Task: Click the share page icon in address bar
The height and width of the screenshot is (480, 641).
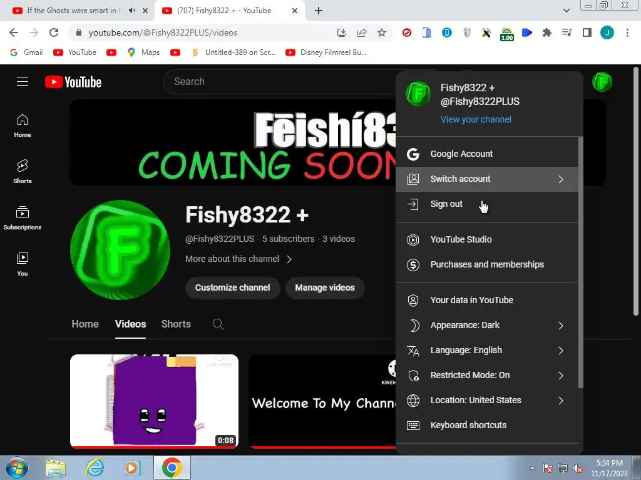Action: coord(362,32)
